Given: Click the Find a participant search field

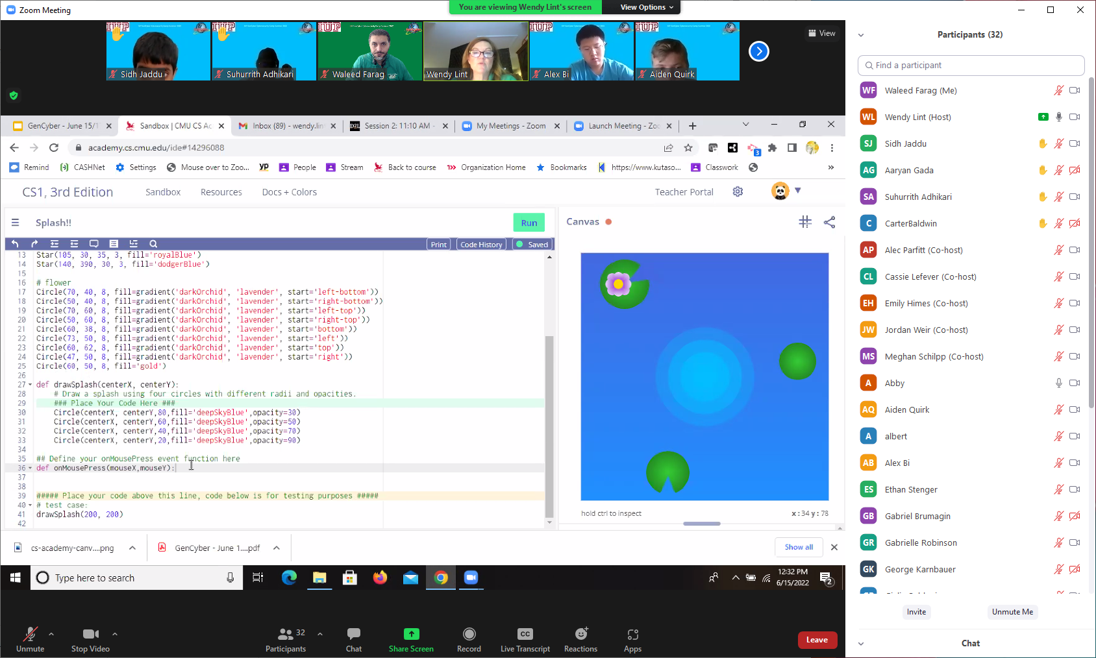Looking at the screenshot, I should click(971, 66).
